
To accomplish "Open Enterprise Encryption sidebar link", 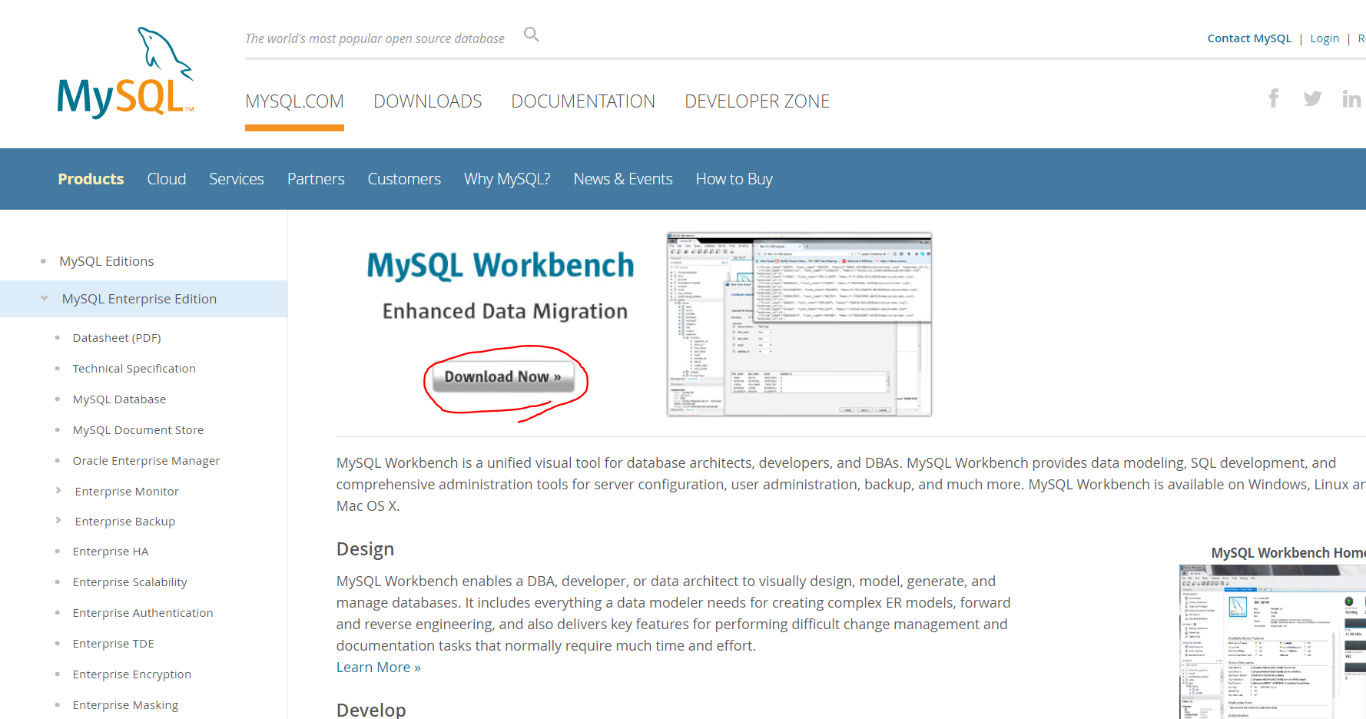I will click(132, 674).
